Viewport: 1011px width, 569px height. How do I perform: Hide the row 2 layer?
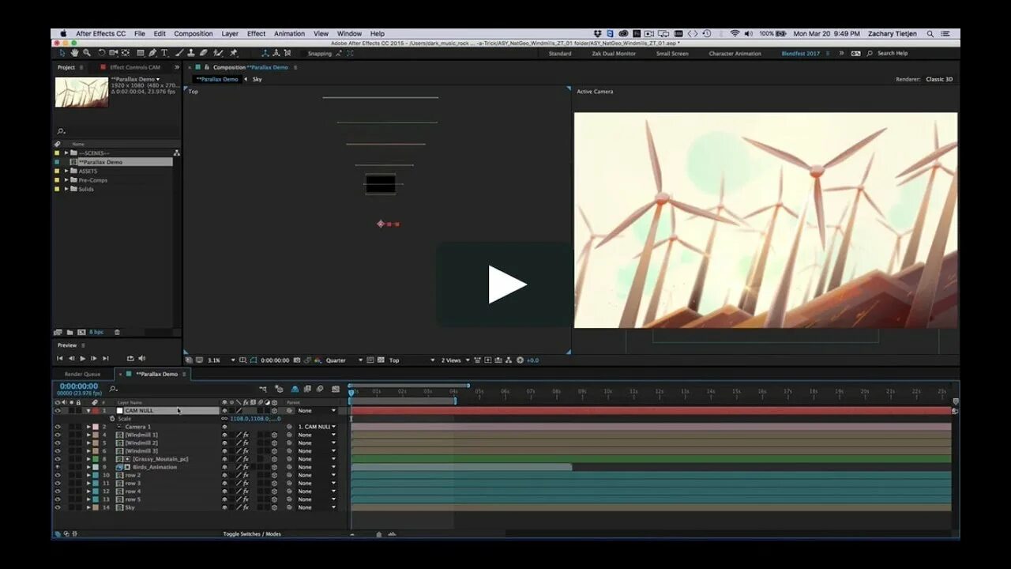pos(57,475)
